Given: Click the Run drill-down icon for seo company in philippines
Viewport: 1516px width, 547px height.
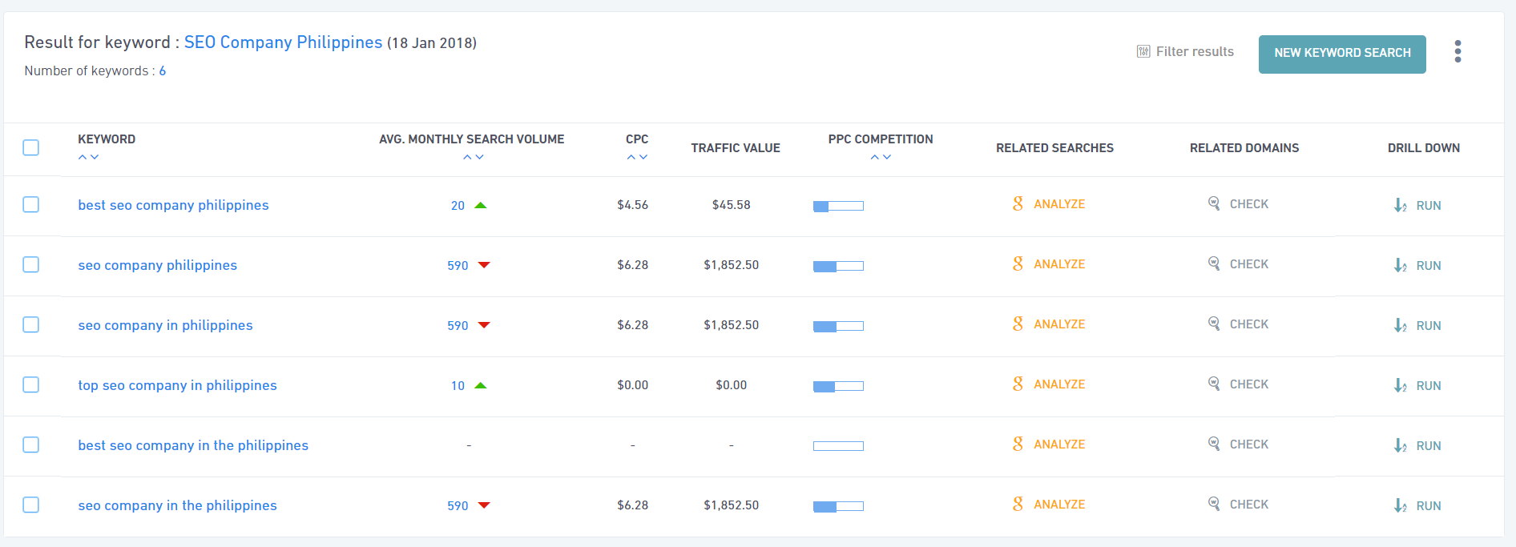Looking at the screenshot, I should (x=1400, y=325).
